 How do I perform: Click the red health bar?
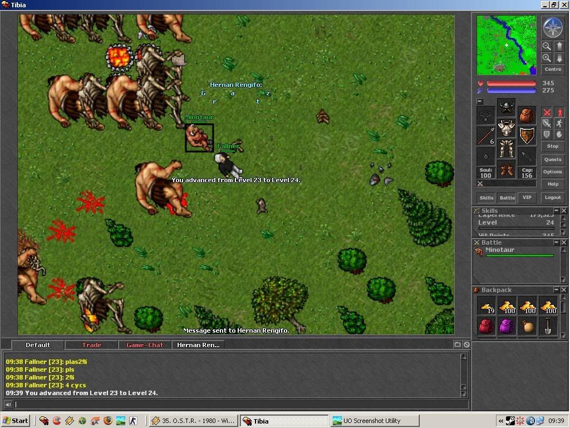(x=511, y=84)
